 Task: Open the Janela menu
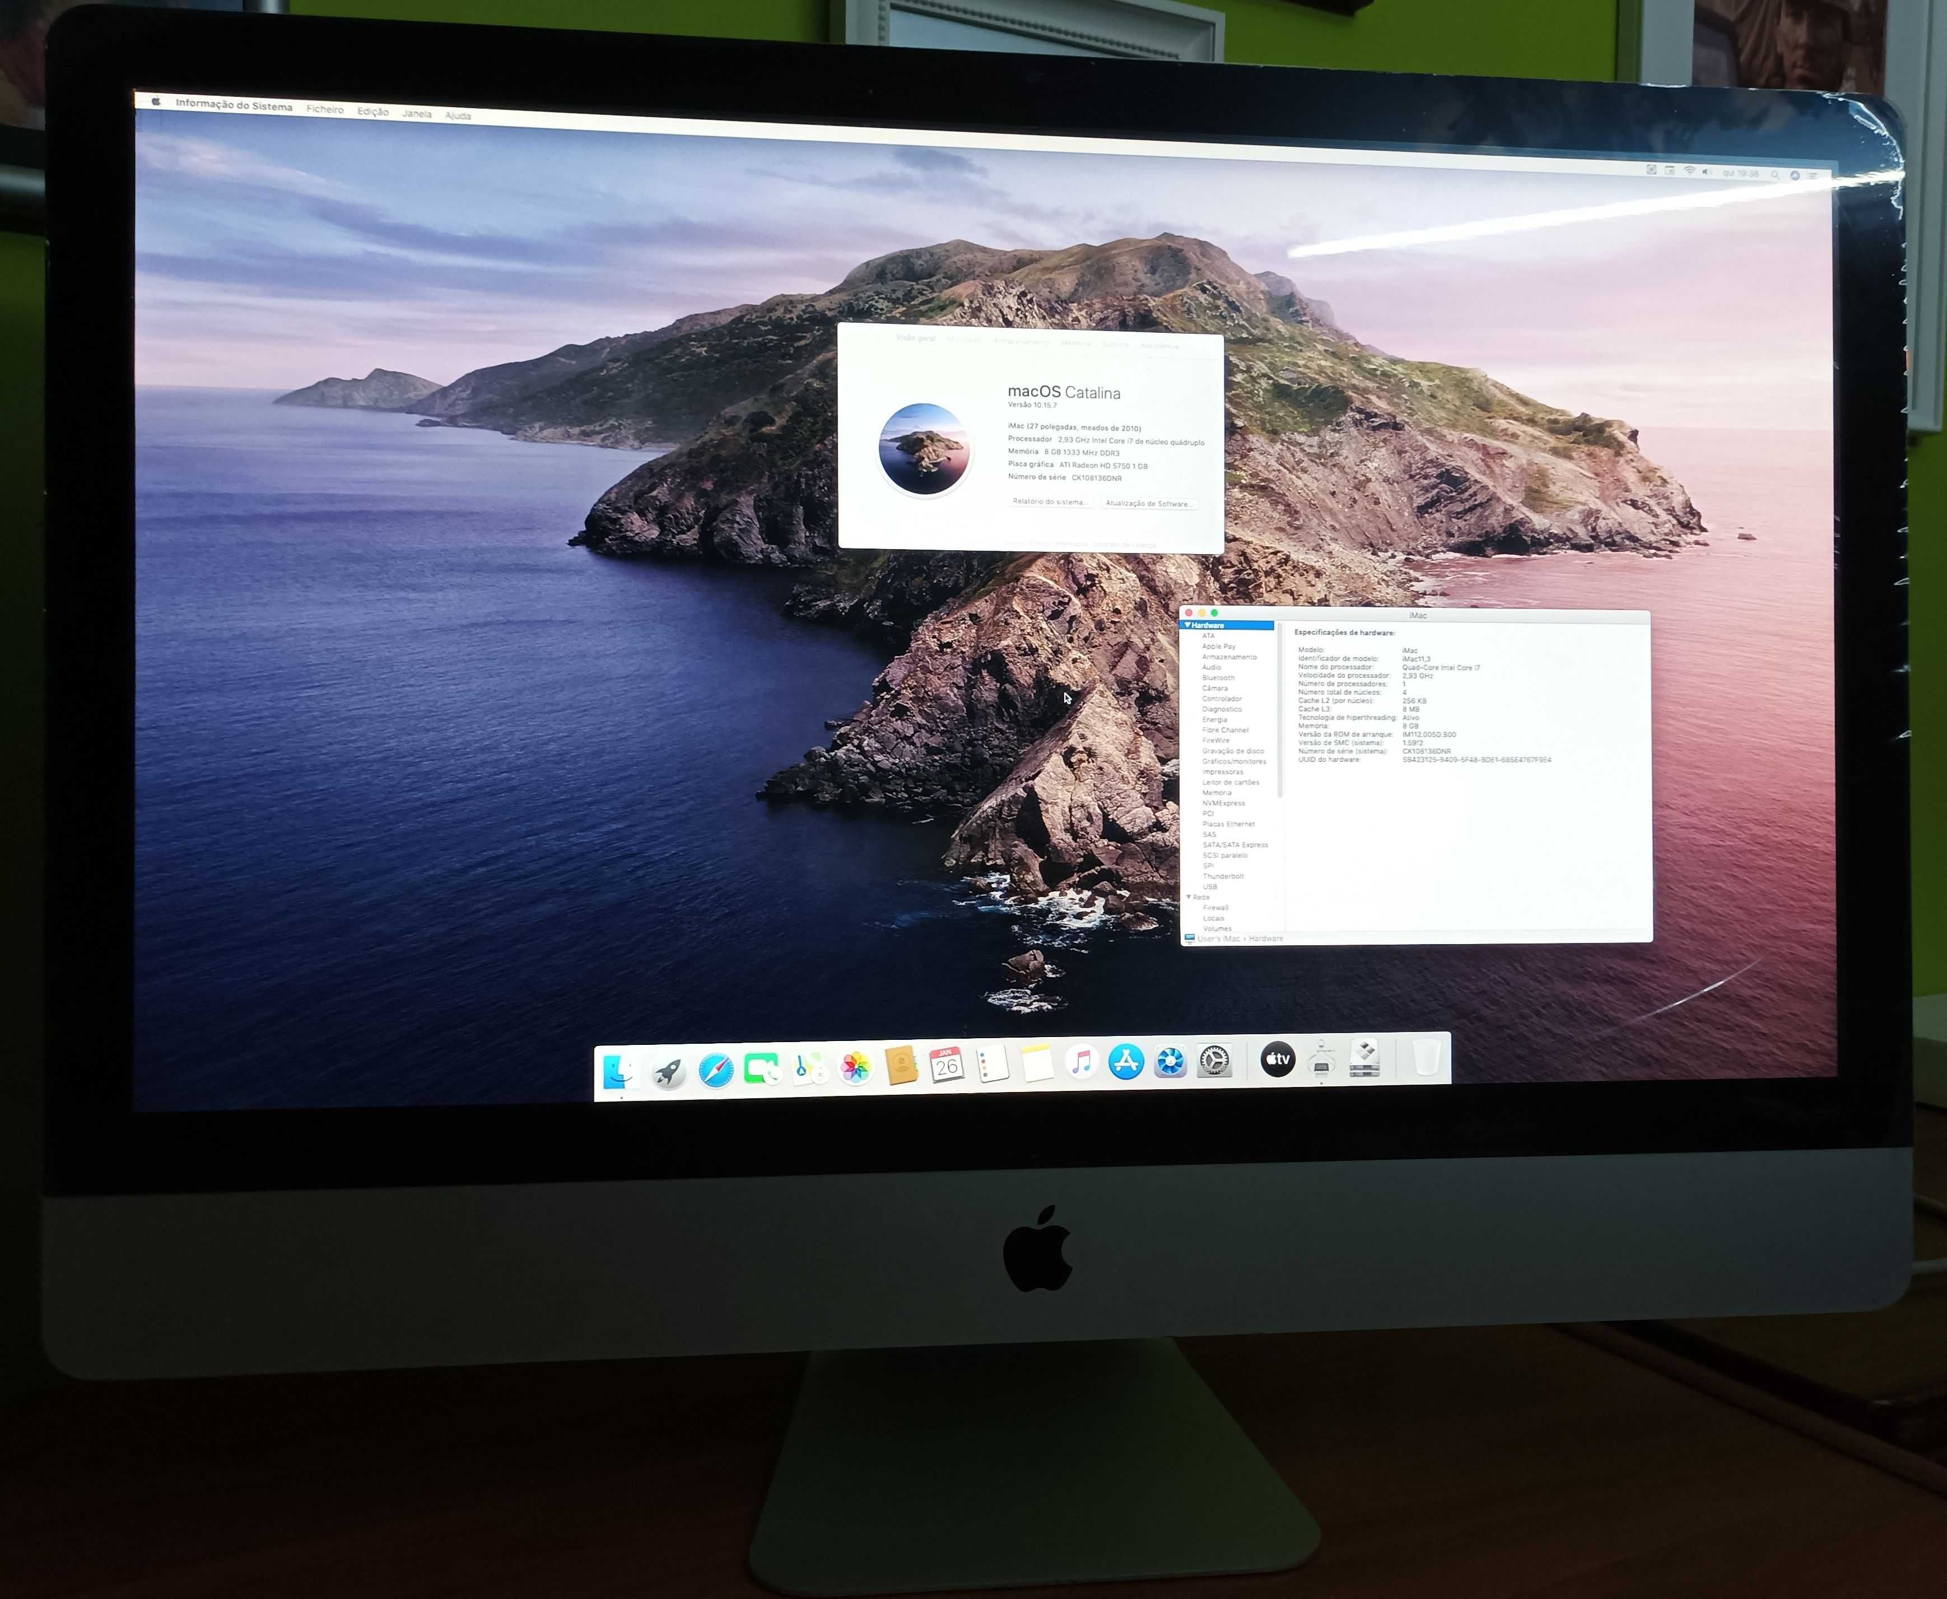(x=416, y=113)
